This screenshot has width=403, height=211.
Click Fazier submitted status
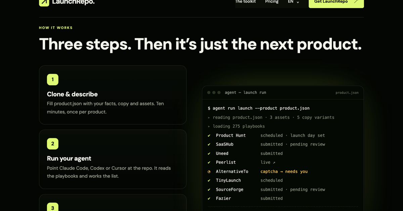pos(272,199)
